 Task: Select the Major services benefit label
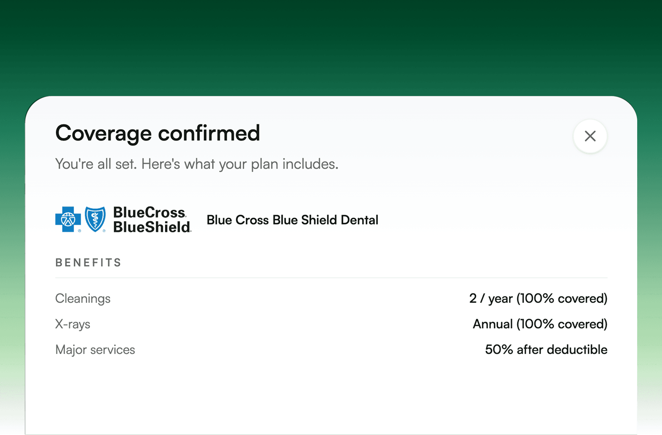(95, 350)
